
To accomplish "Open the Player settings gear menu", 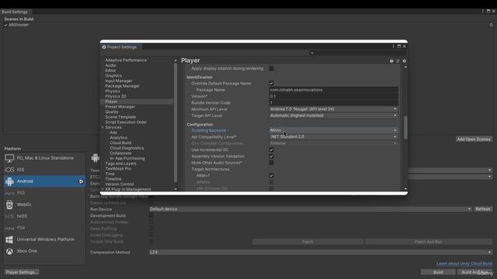I will (x=404, y=61).
